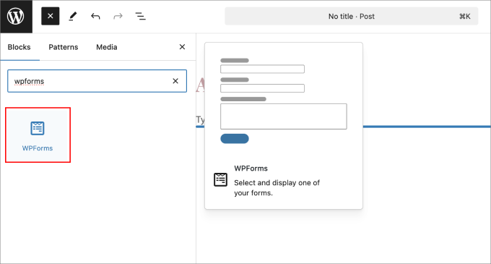Click the WPForms preview form thumbnail

(x=283, y=101)
